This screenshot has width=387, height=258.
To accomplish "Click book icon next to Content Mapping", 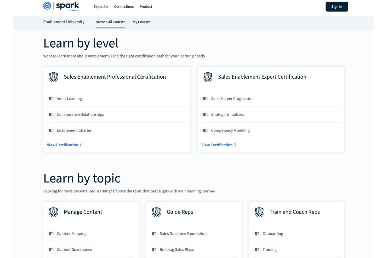I will pos(51,234).
